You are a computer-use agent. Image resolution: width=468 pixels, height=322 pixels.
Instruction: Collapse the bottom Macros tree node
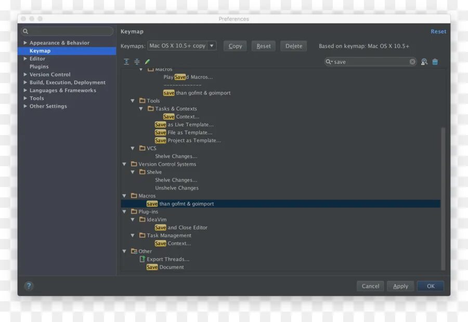tap(124, 196)
